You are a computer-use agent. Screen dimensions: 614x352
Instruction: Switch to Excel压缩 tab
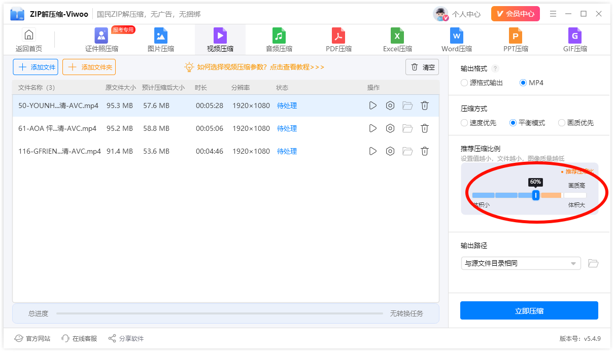point(397,40)
